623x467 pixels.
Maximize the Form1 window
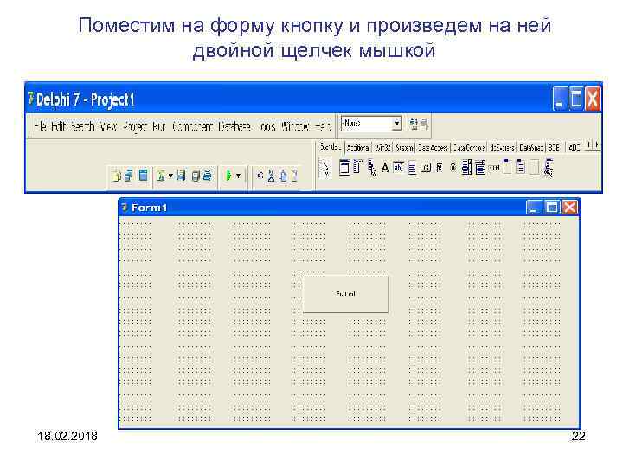point(552,207)
